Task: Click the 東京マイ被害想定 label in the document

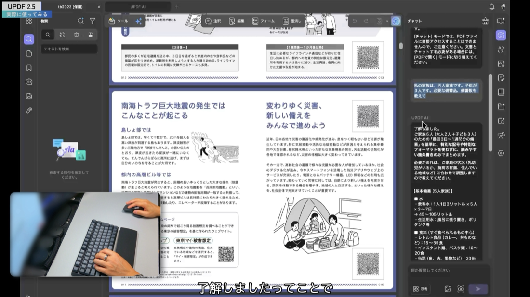Action: tap(193, 240)
